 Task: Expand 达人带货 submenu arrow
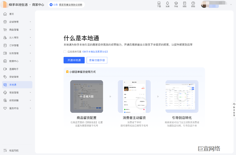[x=30, y=37]
